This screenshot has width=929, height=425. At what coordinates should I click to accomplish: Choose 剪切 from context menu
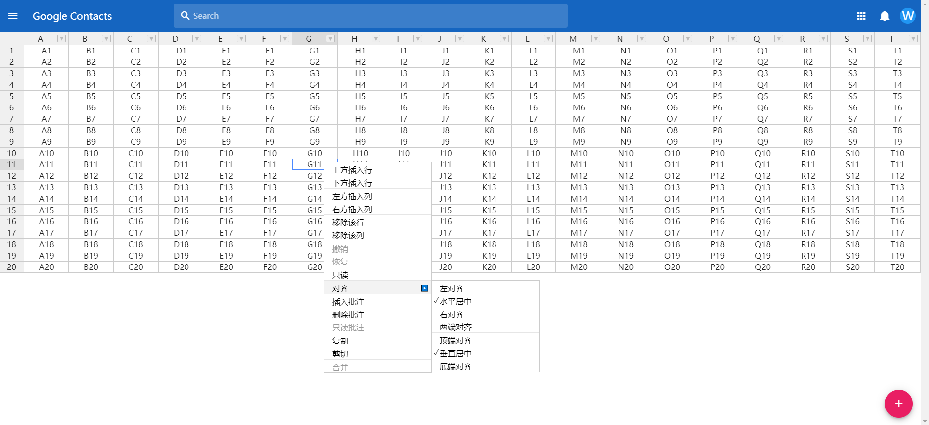pos(377,354)
